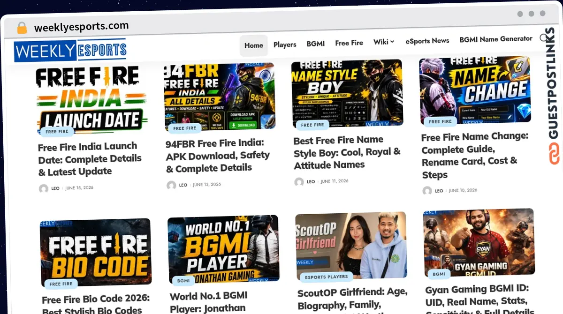
Task: Click the JUNE 15, 2026 date
Action: 79,188
